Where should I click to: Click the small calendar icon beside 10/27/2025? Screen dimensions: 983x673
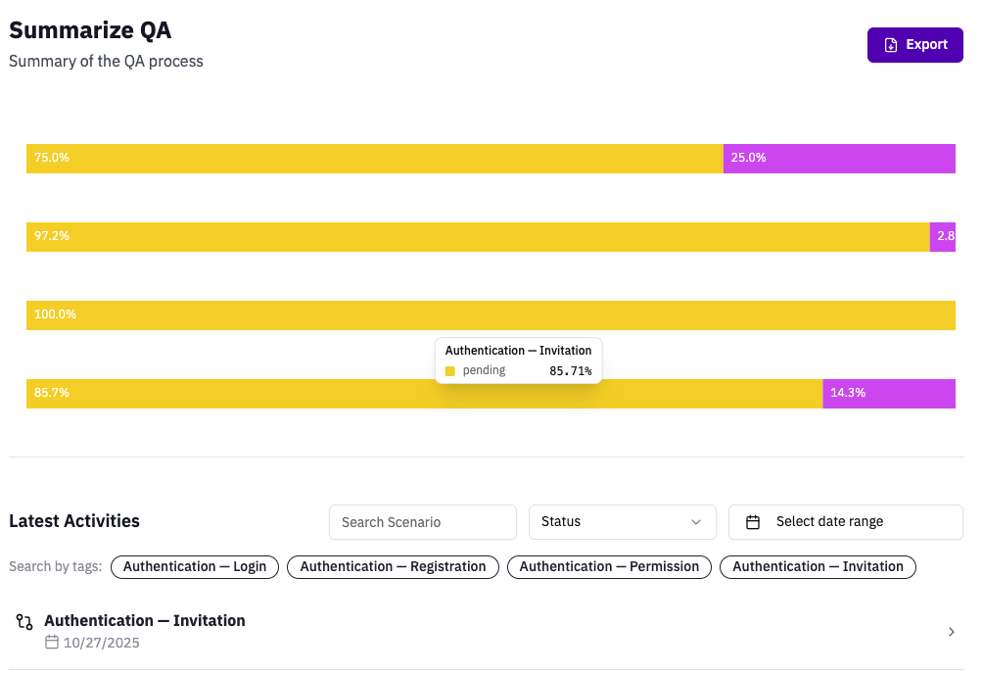(52, 643)
